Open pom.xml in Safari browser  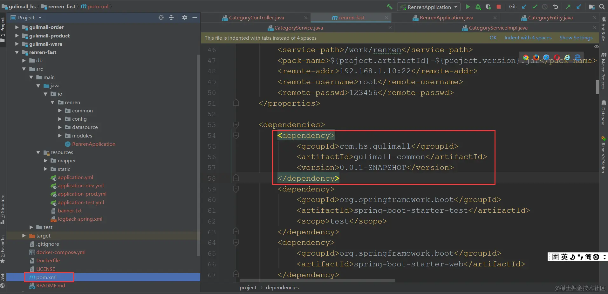[546, 57]
